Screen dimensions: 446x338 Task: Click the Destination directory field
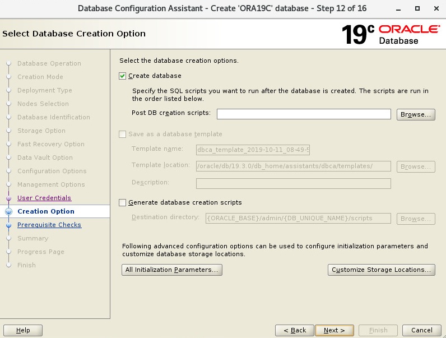(x=299, y=218)
